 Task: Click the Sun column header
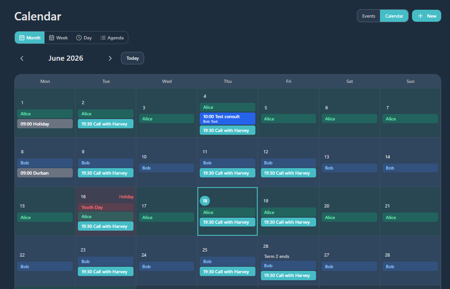[411, 82]
